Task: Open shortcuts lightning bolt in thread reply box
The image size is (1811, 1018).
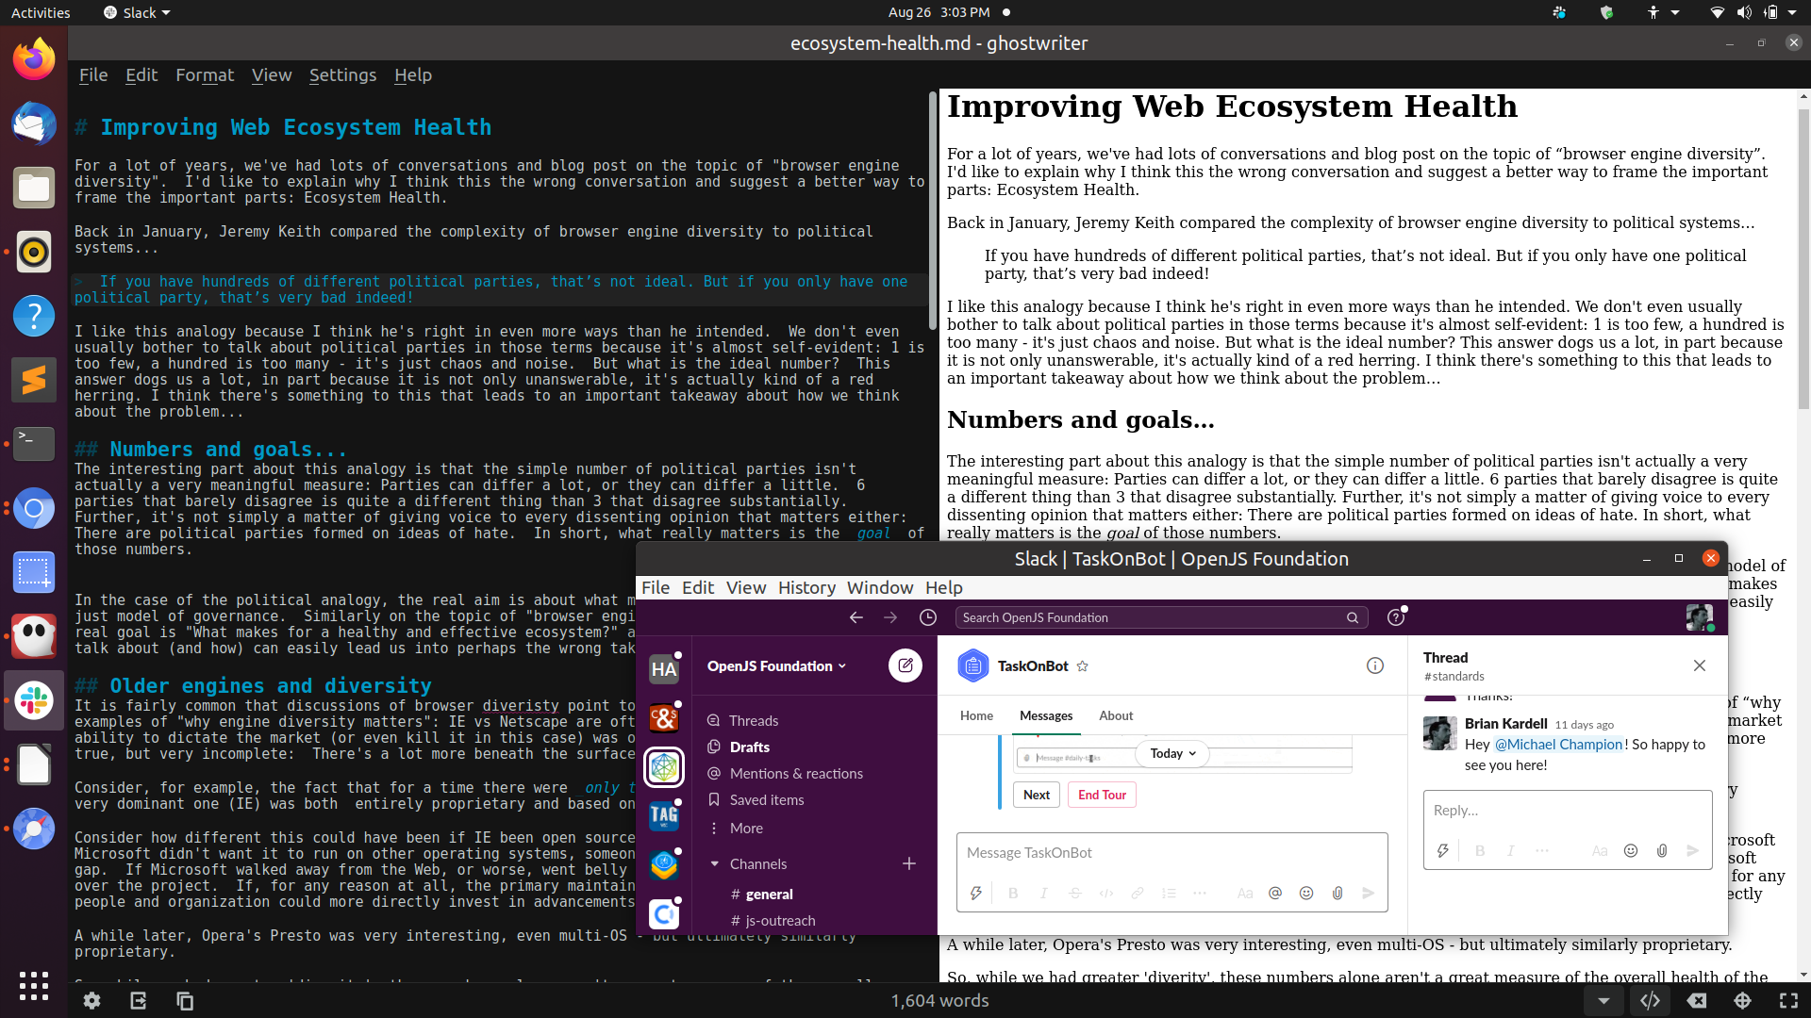Action: [1442, 850]
